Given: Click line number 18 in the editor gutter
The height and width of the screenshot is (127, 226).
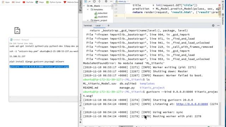Looking at the screenshot, I should coord(116,16).
